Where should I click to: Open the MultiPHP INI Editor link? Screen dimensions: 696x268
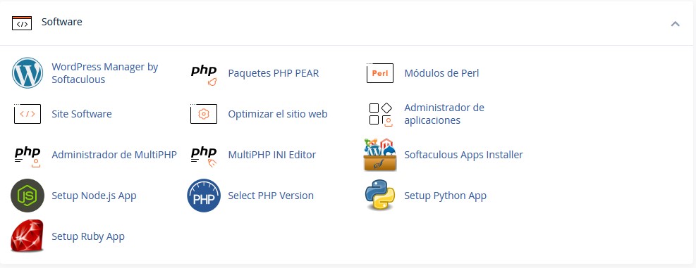272,155
